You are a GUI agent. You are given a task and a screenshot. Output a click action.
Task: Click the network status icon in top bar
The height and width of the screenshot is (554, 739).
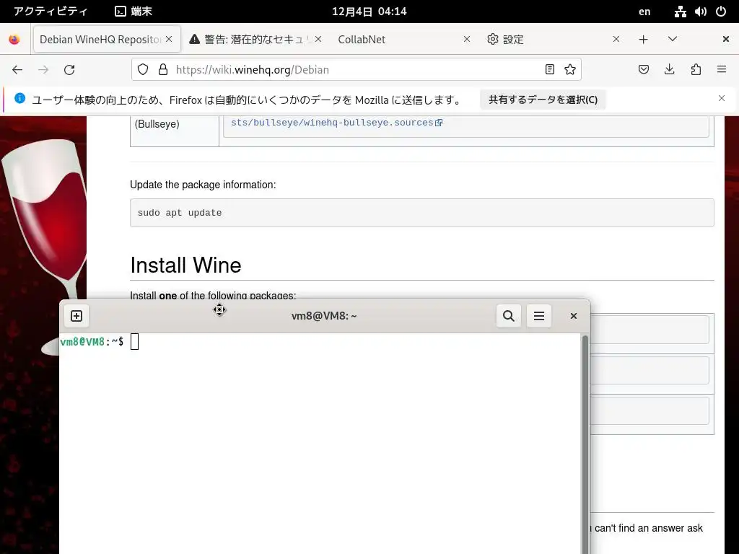coord(680,12)
